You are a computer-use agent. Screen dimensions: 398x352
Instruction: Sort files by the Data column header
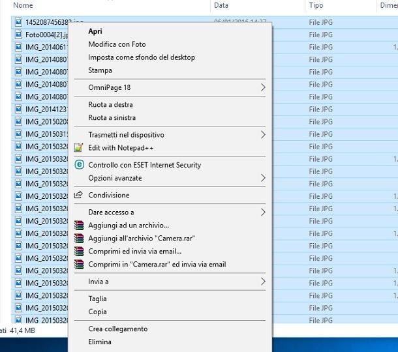pos(221,5)
